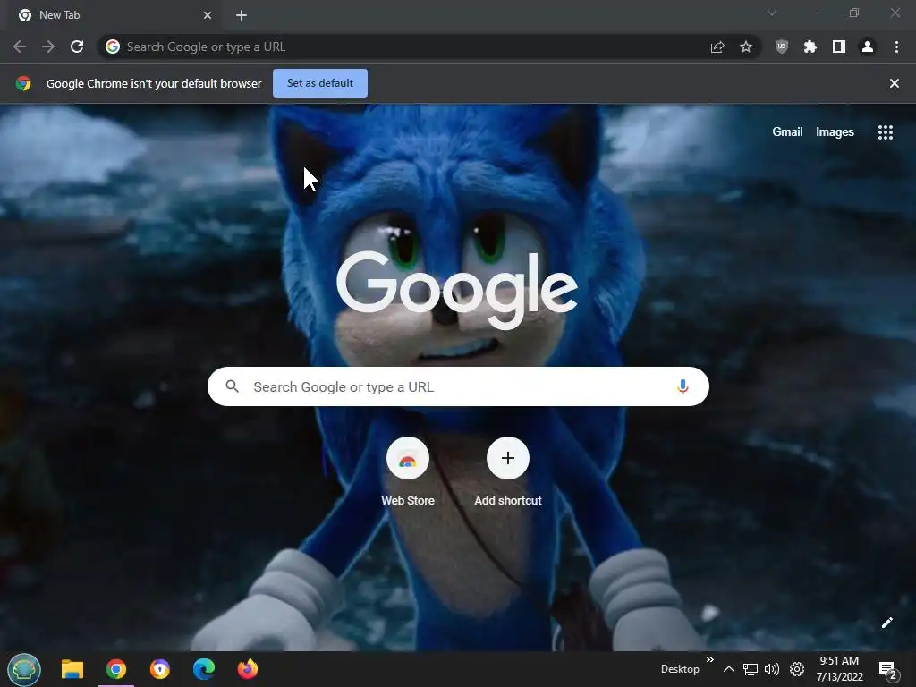Expand the Desktop toolbar chevron
This screenshot has height=687, width=916.
click(709, 660)
